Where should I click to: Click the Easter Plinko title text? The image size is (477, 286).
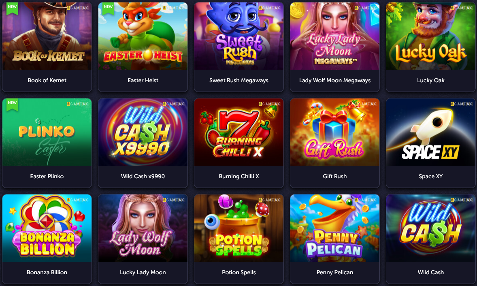coord(47,176)
